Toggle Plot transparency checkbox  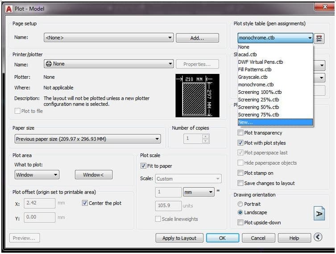pyautogui.click(x=241, y=133)
